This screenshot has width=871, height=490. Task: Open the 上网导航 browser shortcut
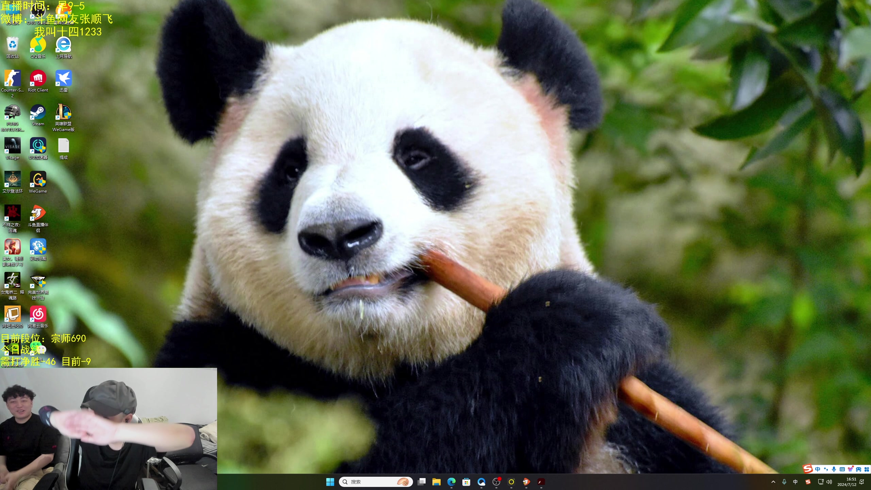[x=64, y=48]
